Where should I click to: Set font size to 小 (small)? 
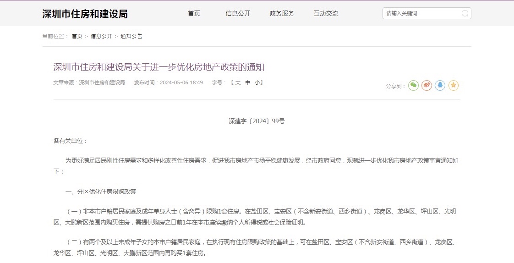(257, 82)
